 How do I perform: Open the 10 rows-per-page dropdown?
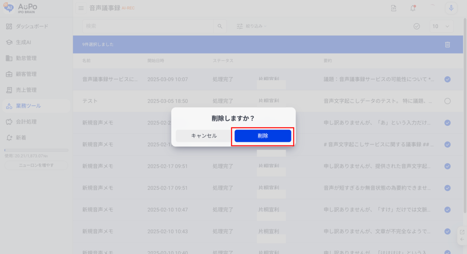click(x=441, y=26)
